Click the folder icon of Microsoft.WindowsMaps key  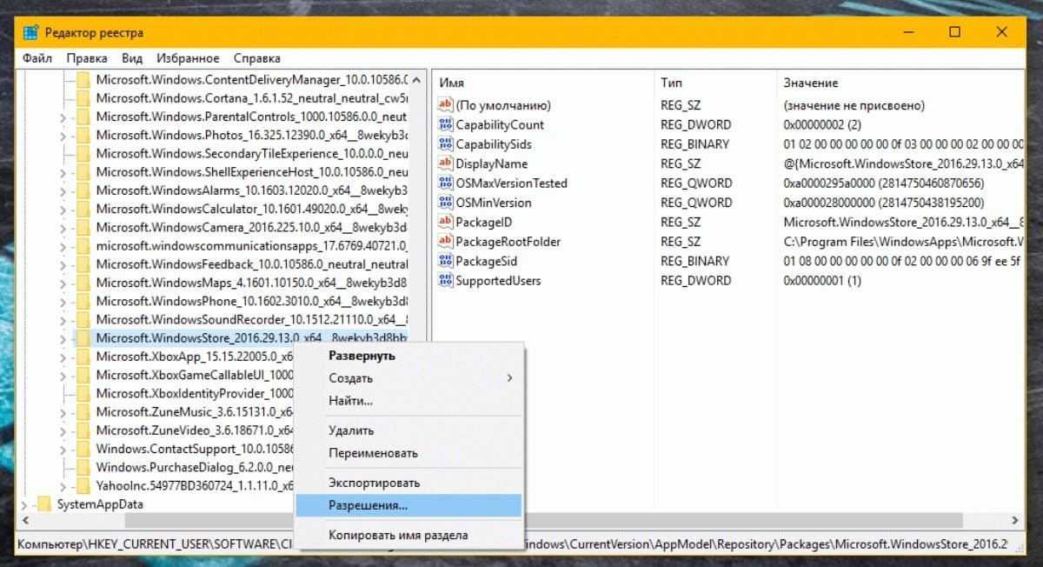click(83, 283)
